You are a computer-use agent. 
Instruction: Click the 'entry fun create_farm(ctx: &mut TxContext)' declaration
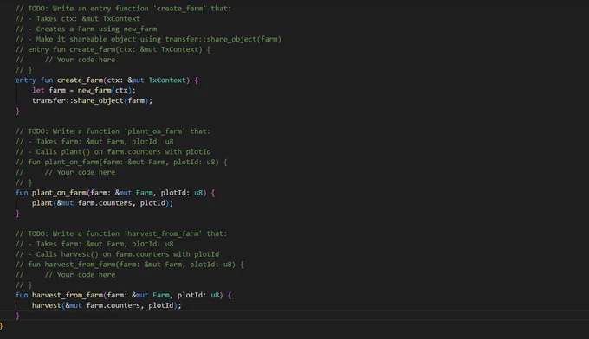(107, 80)
